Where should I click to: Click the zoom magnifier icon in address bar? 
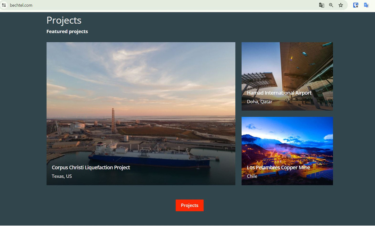point(331,5)
